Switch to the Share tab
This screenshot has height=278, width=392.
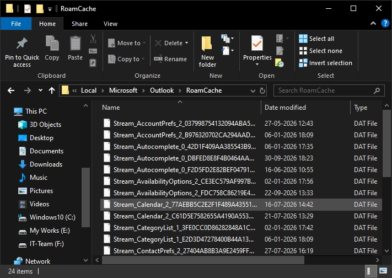(x=79, y=24)
